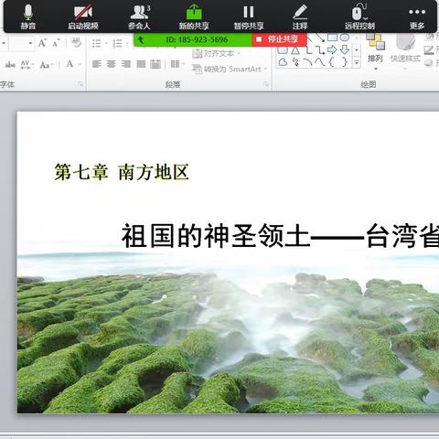Open the 段落 paragraph dialog launcher

coord(266,84)
